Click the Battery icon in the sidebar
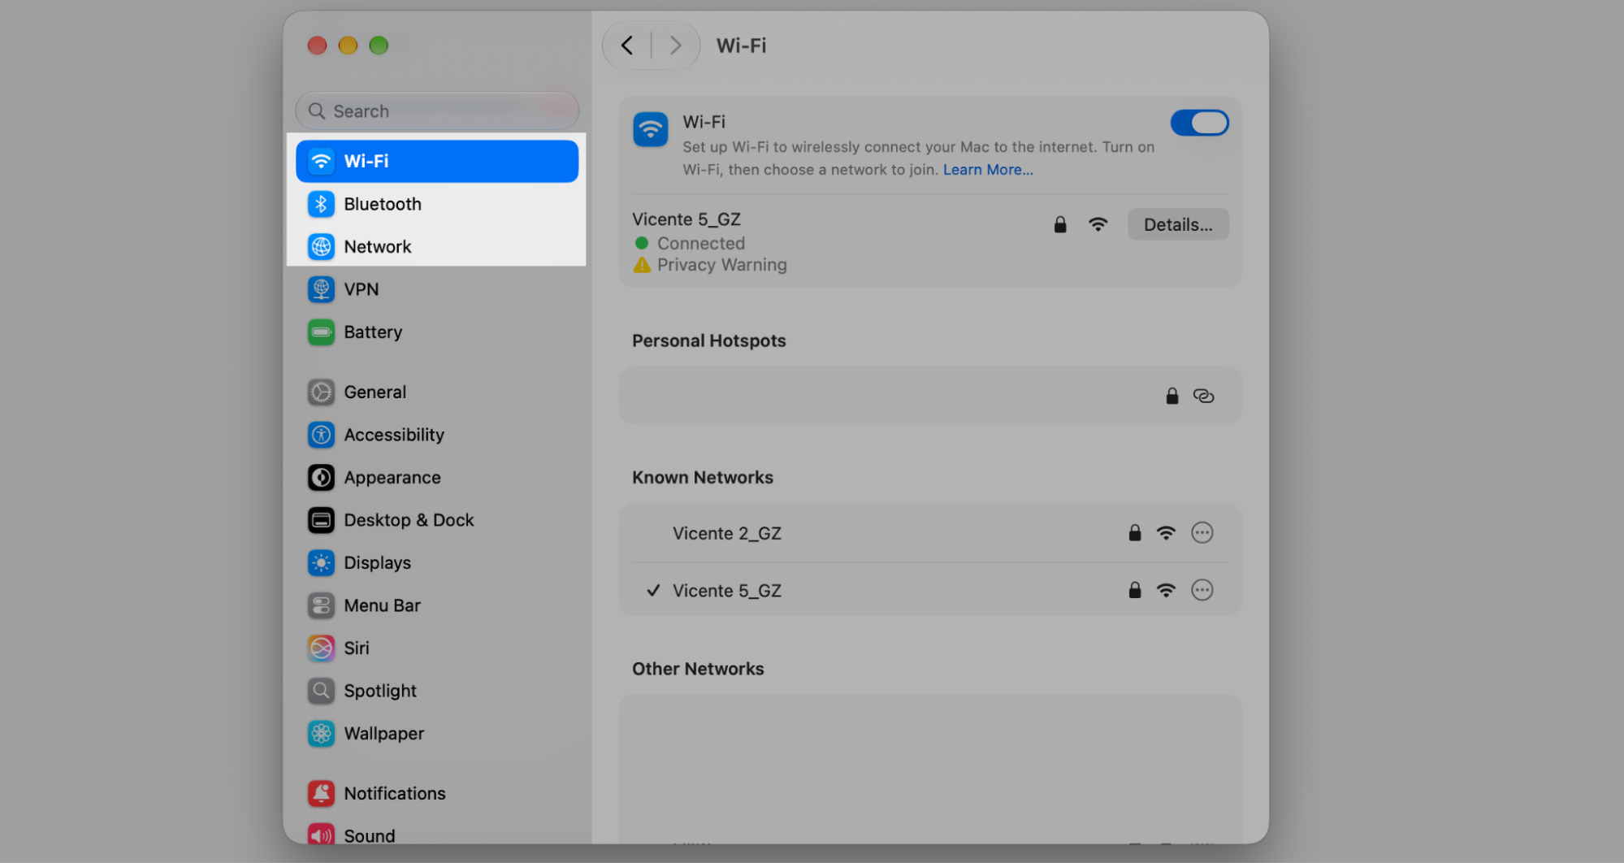The image size is (1624, 863). (321, 332)
